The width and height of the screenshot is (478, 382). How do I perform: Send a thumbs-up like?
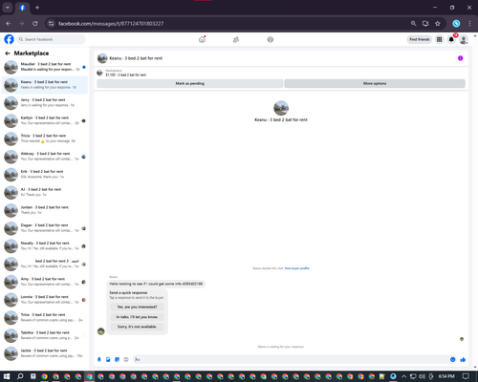(463, 359)
